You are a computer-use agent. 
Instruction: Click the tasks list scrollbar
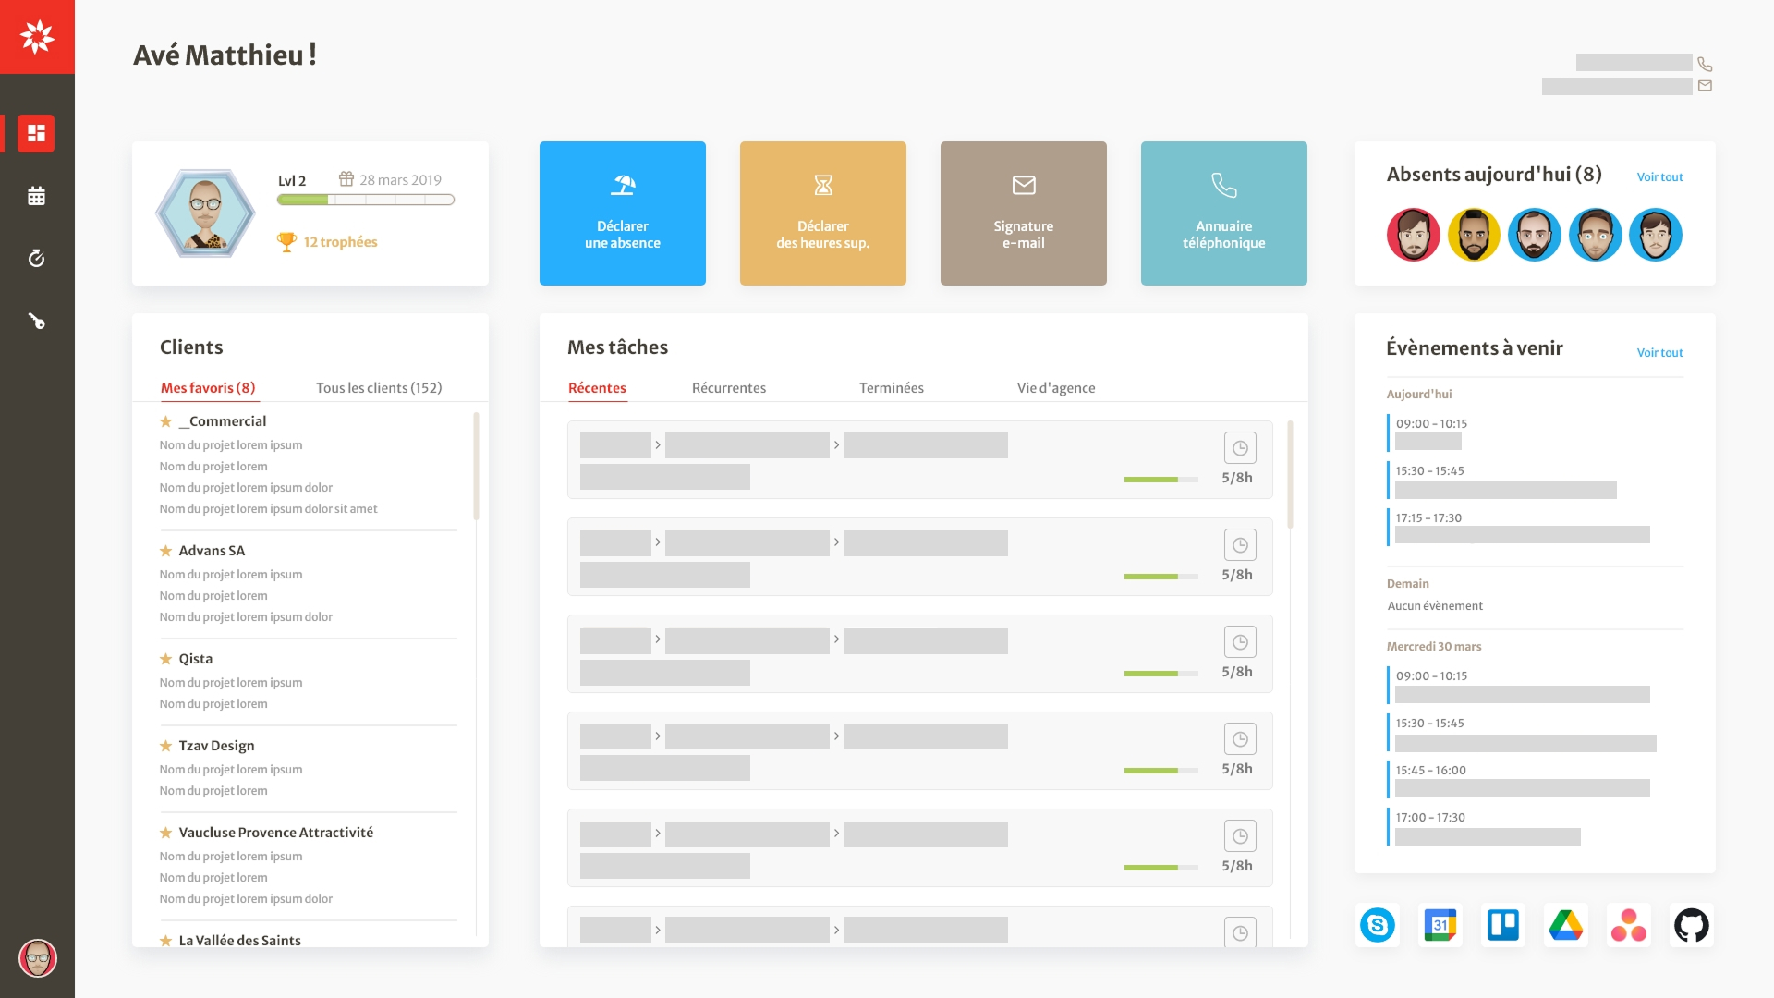1290,475
